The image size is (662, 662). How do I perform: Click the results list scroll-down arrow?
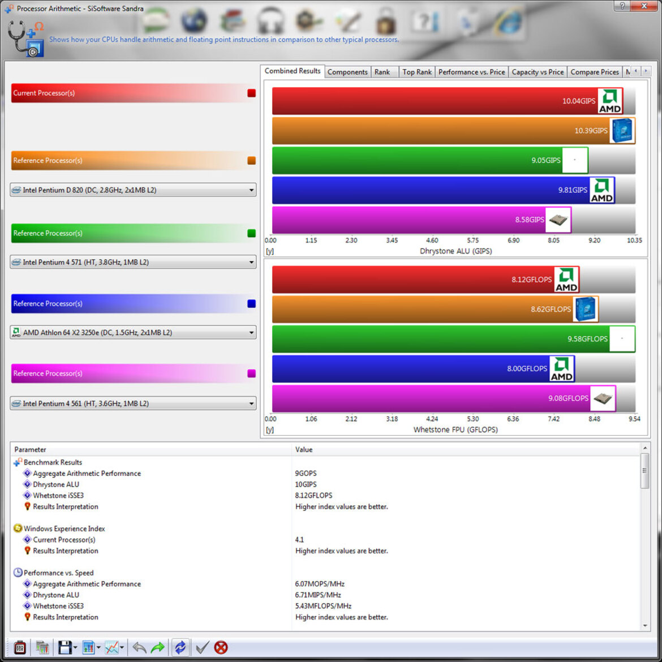pyautogui.click(x=644, y=626)
